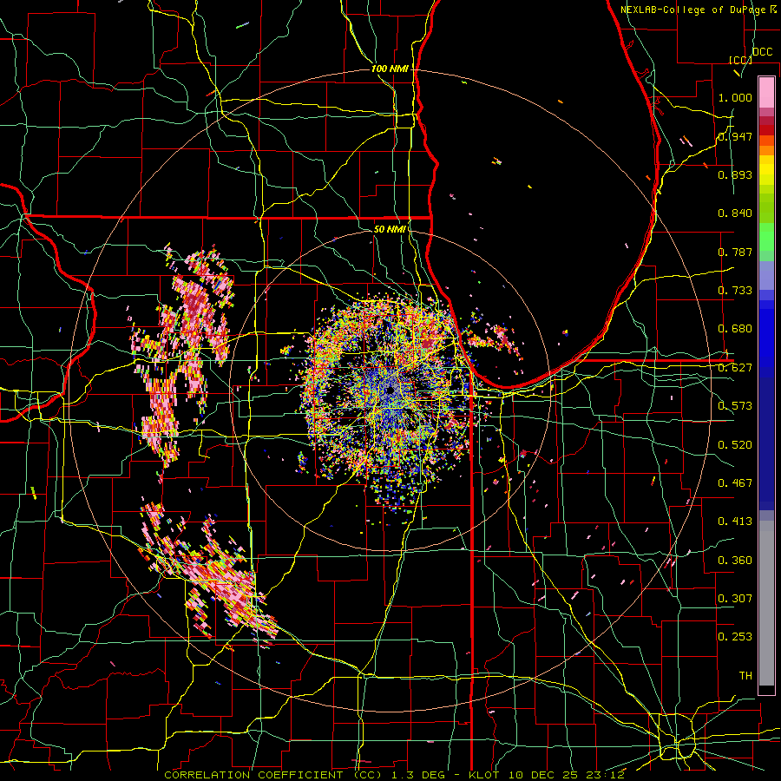Select the 0.947 legend value
781x781 pixels.
point(735,136)
